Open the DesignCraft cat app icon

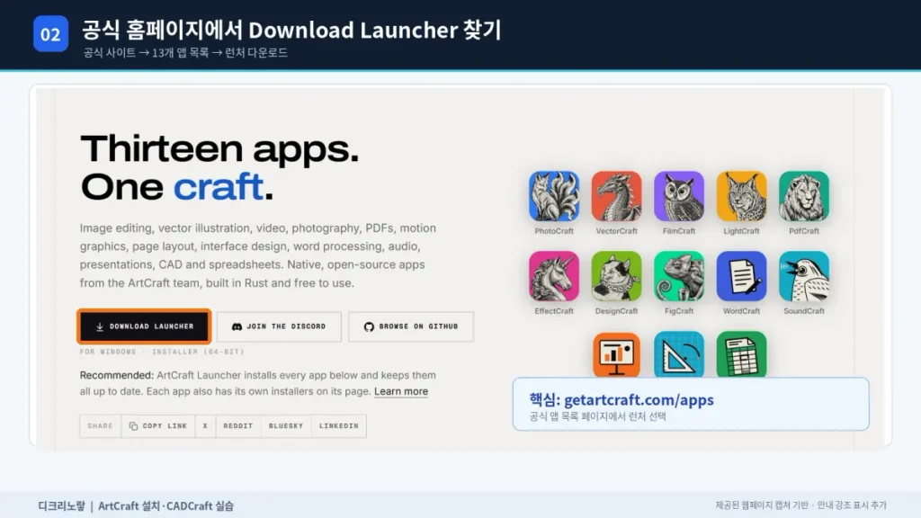(x=616, y=276)
